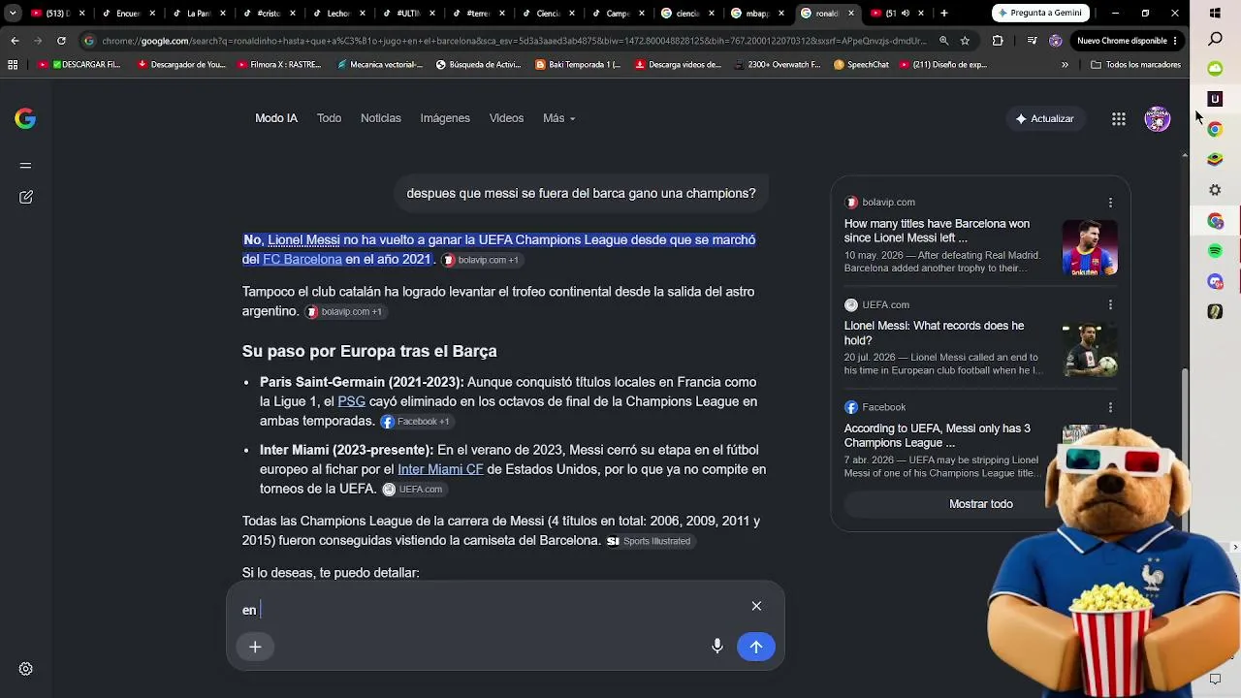Open Discord from the taskbar

coord(1215,281)
